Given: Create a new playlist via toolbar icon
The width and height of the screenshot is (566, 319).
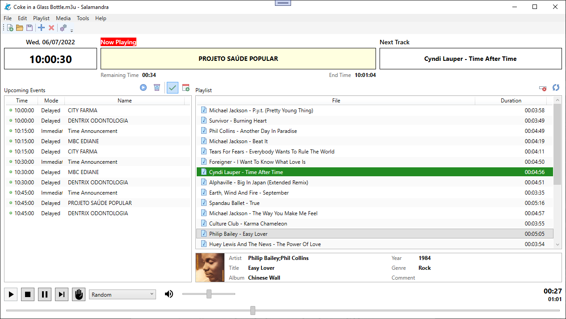Looking at the screenshot, I should (x=10, y=28).
